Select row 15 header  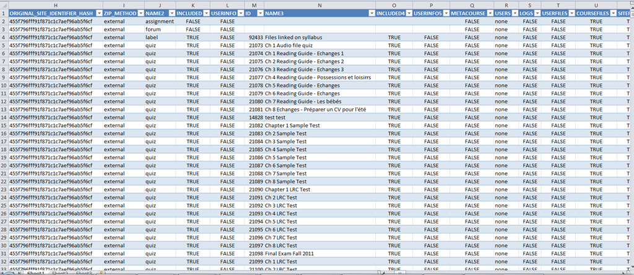click(x=4, y=125)
